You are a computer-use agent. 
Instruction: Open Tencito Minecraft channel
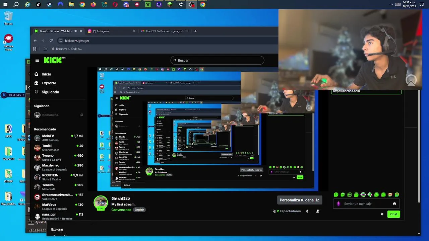(x=59, y=187)
